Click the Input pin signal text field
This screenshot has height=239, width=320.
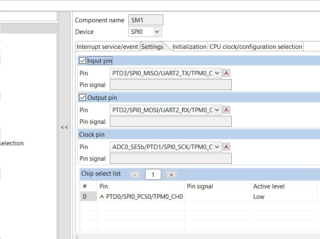(170, 85)
